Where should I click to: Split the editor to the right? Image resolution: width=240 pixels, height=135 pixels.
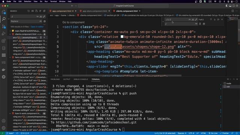(232, 11)
